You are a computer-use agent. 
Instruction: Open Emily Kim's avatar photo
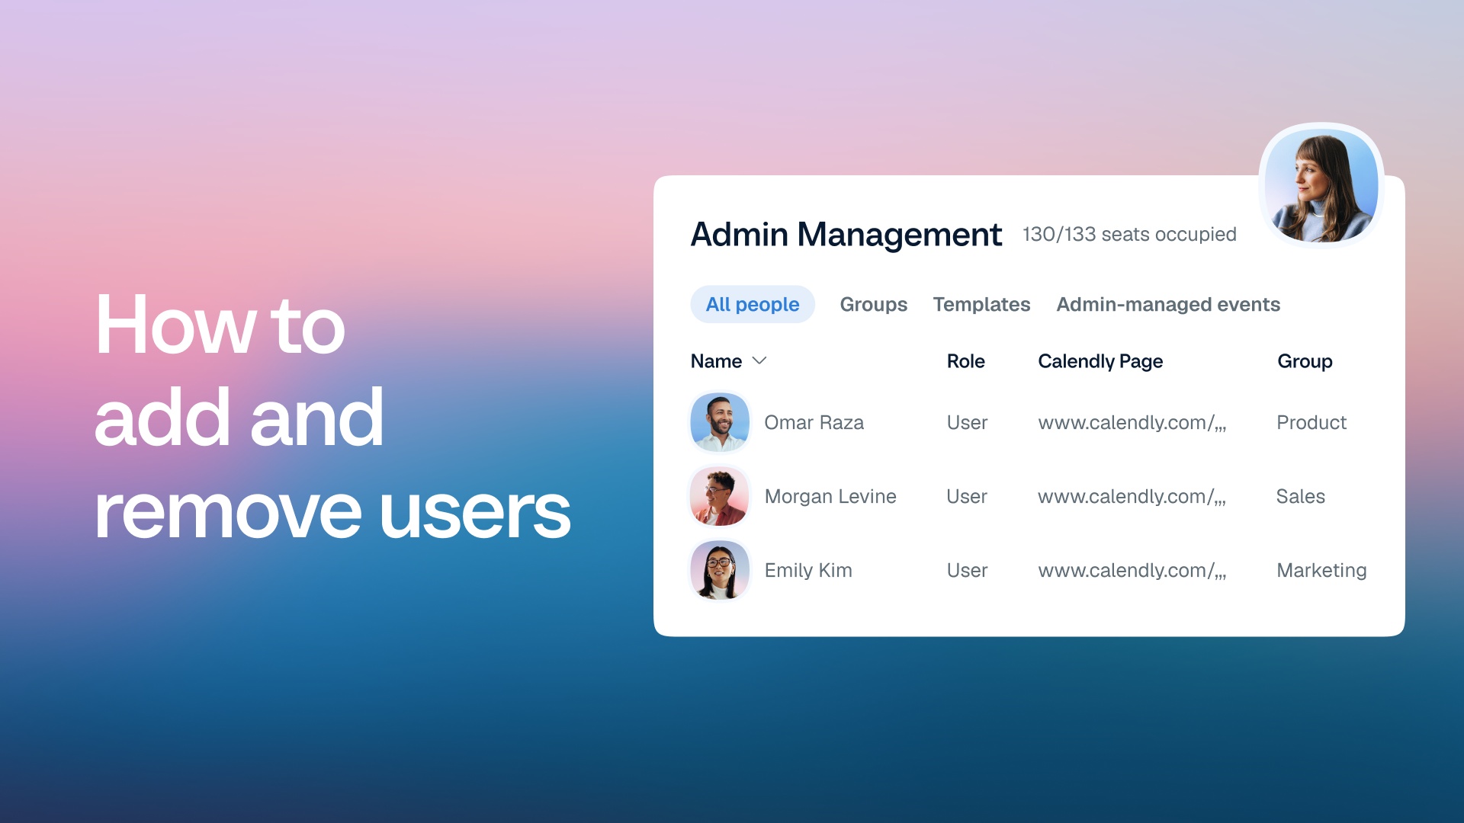pos(720,570)
